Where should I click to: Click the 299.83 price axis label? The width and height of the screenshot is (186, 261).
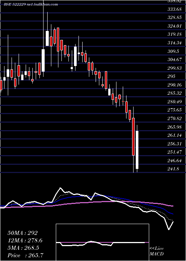coord(174,68)
